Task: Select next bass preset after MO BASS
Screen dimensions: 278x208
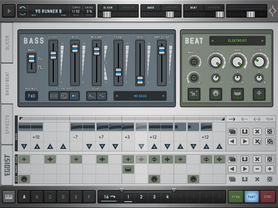Action: 163,96
